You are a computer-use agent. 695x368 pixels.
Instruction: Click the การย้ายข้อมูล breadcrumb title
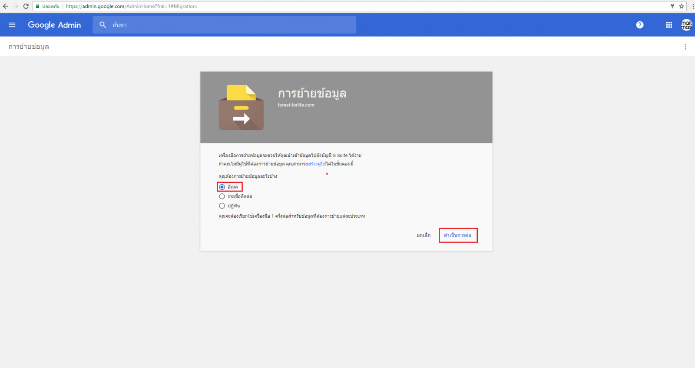[x=29, y=46]
